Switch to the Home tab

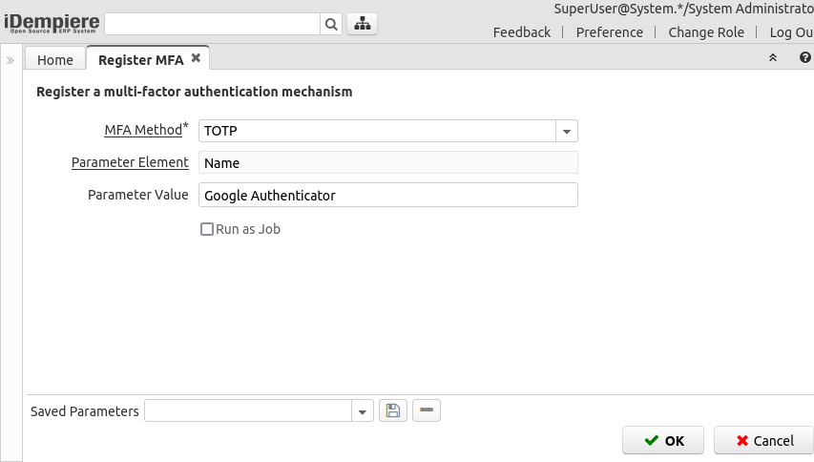tap(55, 60)
